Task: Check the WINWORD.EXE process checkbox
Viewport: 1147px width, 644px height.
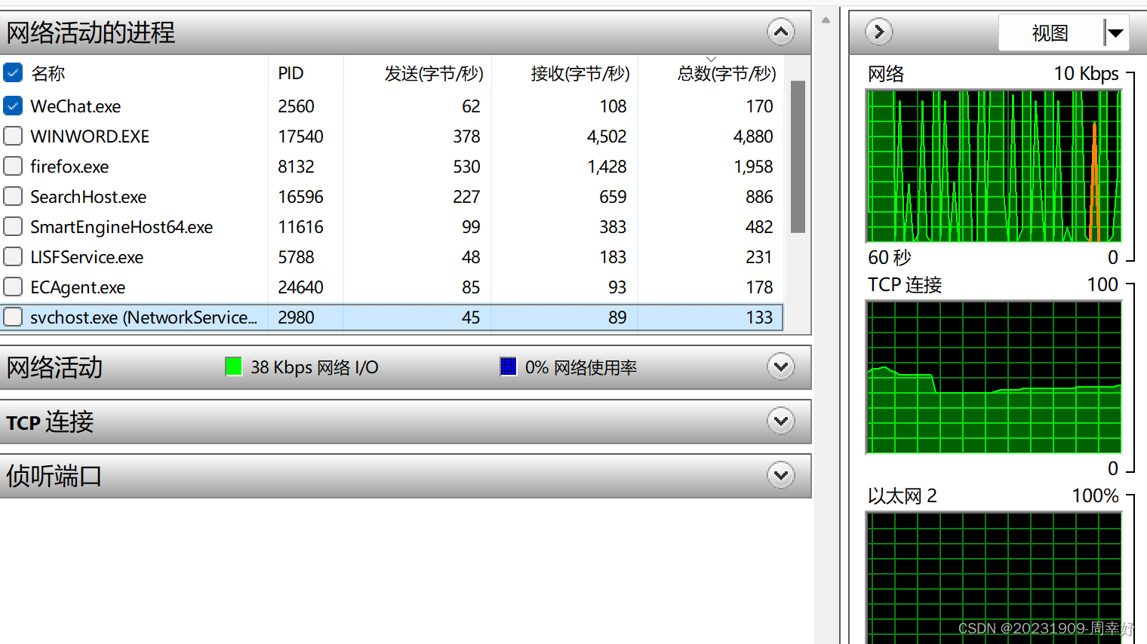Action: tap(13, 136)
